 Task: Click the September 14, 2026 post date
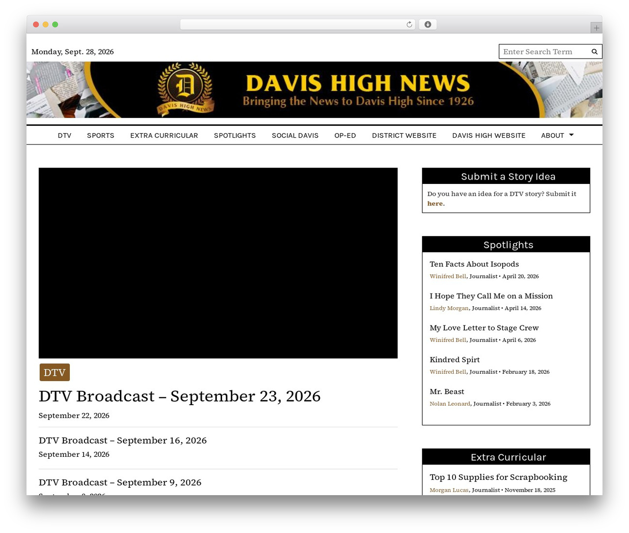[x=74, y=454]
